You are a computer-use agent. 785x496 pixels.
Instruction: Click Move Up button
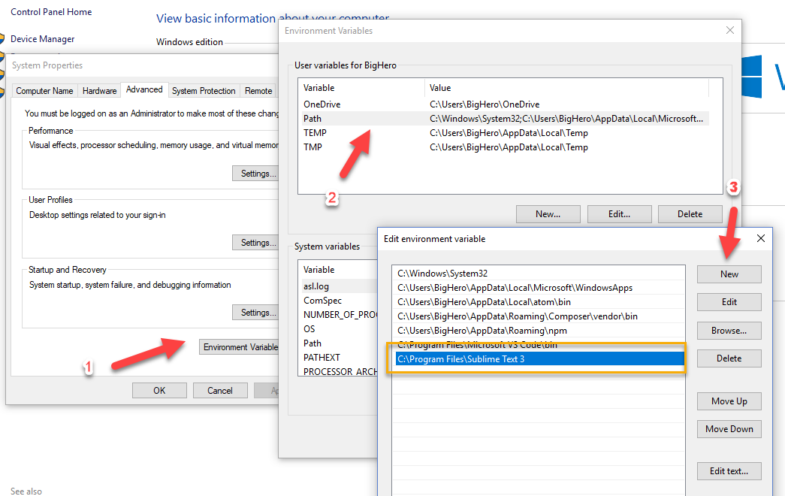(729, 401)
